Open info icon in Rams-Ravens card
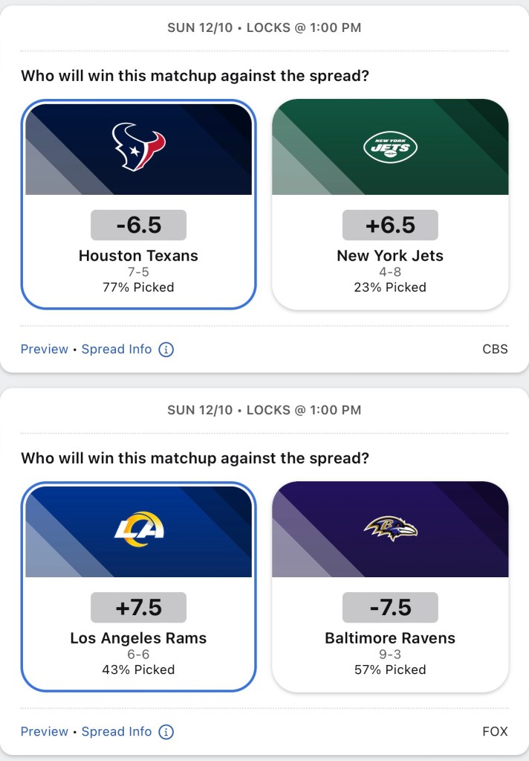529x761 pixels. 166,732
